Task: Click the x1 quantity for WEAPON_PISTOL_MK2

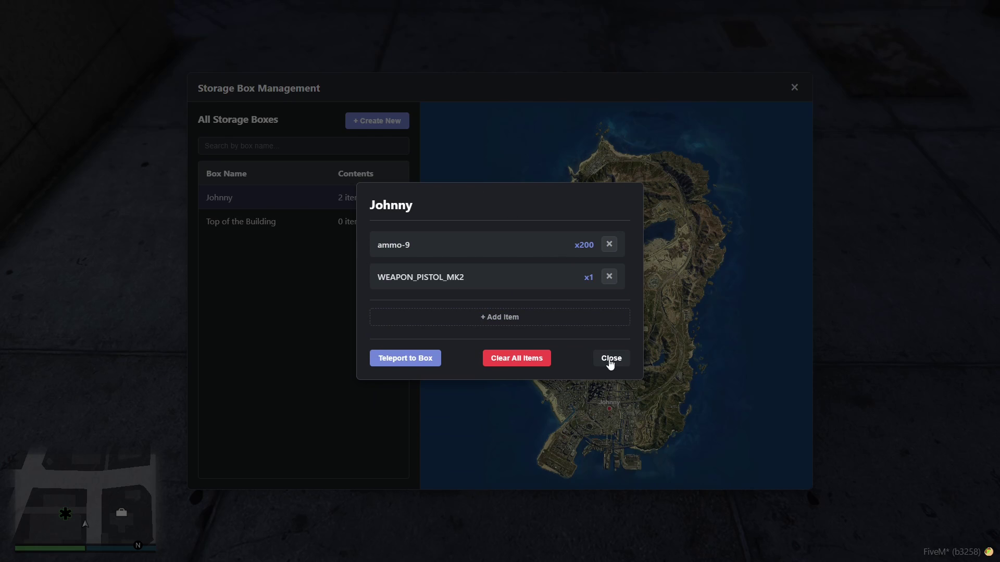Action: click(x=589, y=277)
